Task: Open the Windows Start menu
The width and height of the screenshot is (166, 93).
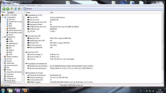Action: click(x=3, y=91)
